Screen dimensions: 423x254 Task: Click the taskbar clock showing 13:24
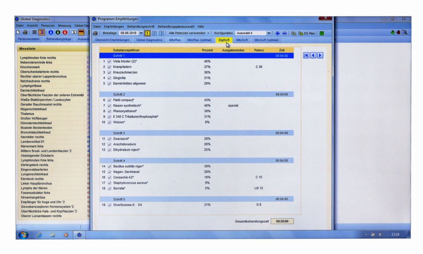tap(395, 235)
